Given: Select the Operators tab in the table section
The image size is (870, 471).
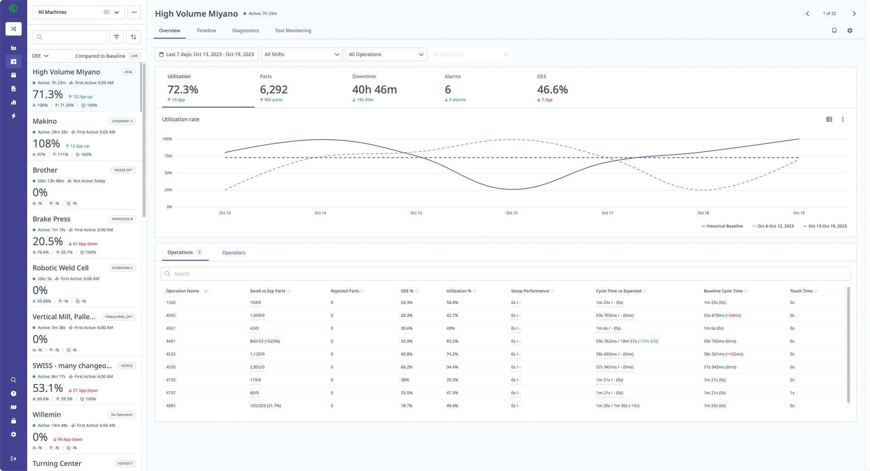Looking at the screenshot, I should (x=233, y=252).
